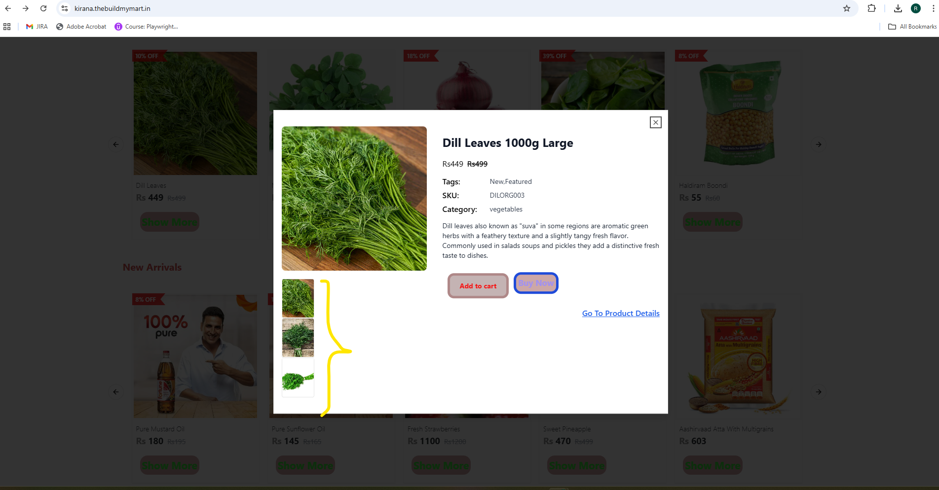Close the Dill Leaves product popup
The image size is (939, 490).
(x=655, y=122)
